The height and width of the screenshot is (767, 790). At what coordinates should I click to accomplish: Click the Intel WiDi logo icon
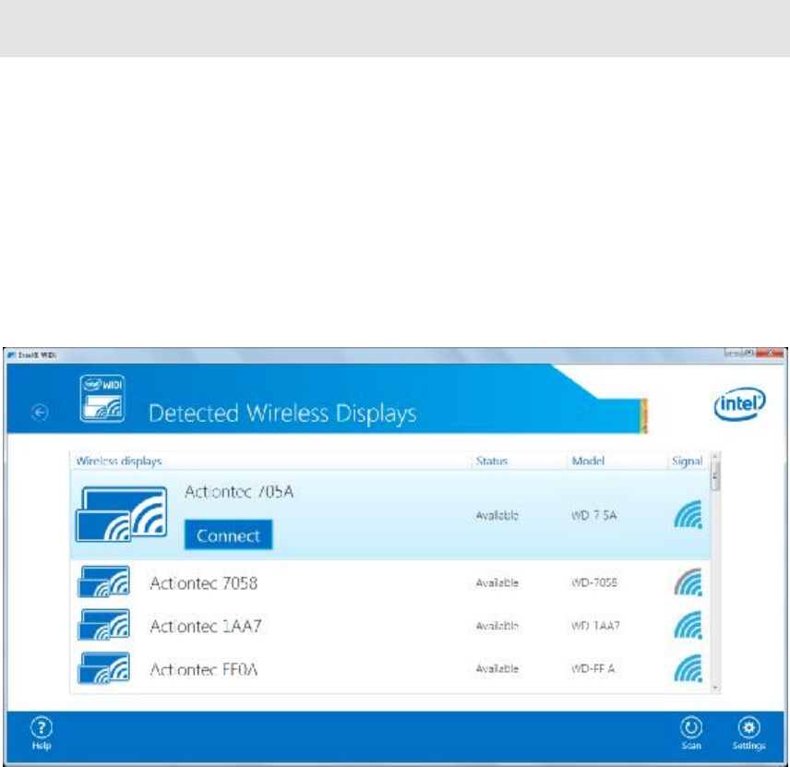[x=102, y=399]
